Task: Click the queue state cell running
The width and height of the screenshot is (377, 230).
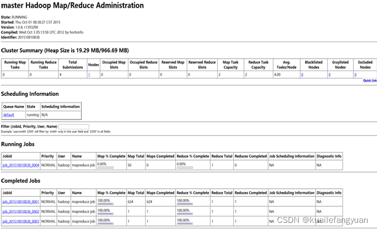Action: (33, 115)
